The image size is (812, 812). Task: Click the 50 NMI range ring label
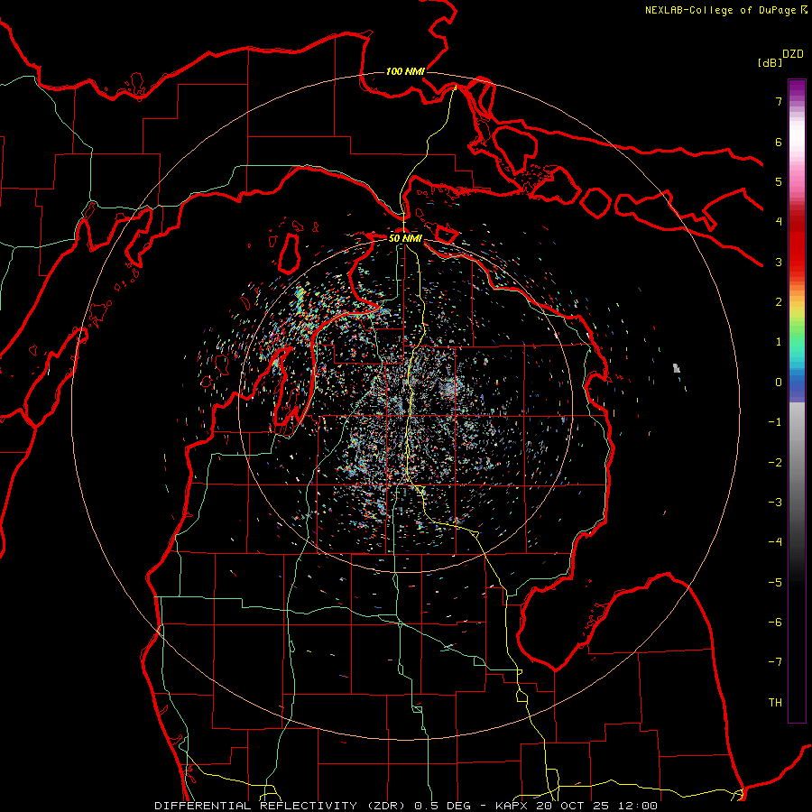click(x=405, y=238)
